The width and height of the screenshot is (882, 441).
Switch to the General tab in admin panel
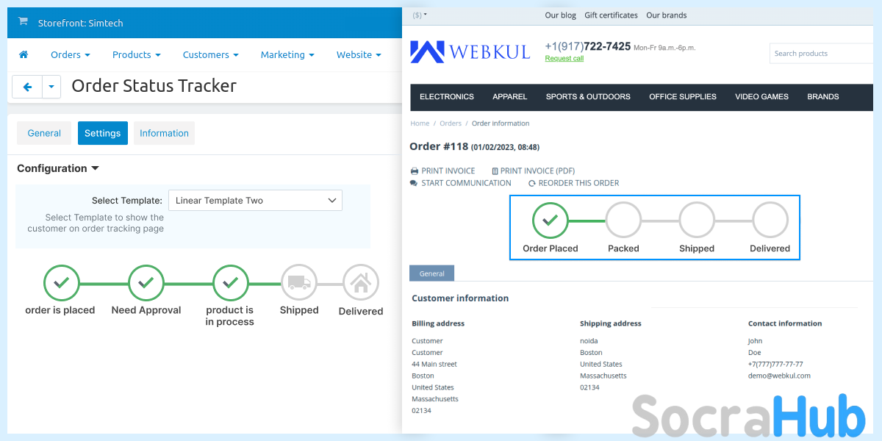coord(44,133)
